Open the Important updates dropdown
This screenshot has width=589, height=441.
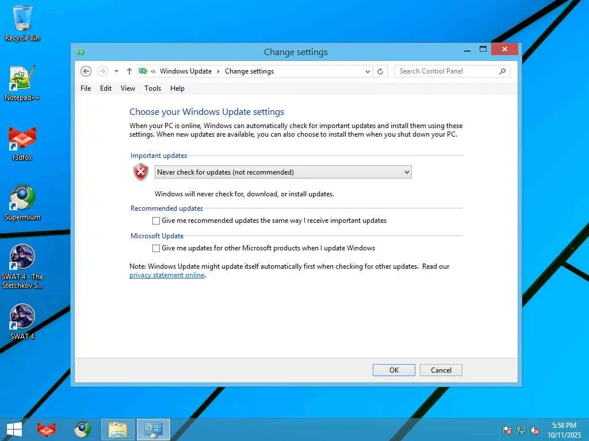click(x=283, y=172)
